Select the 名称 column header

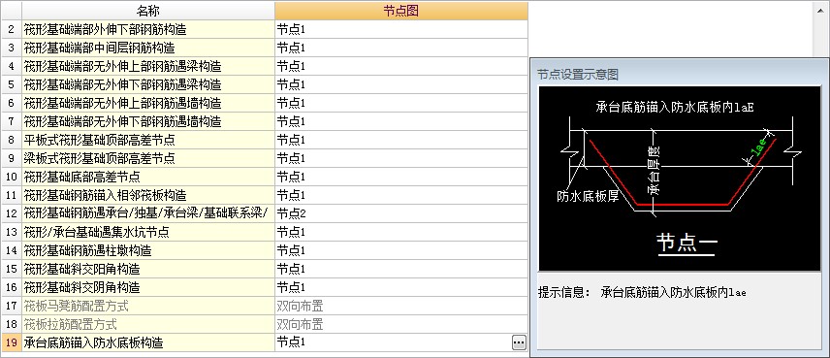tap(148, 11)
